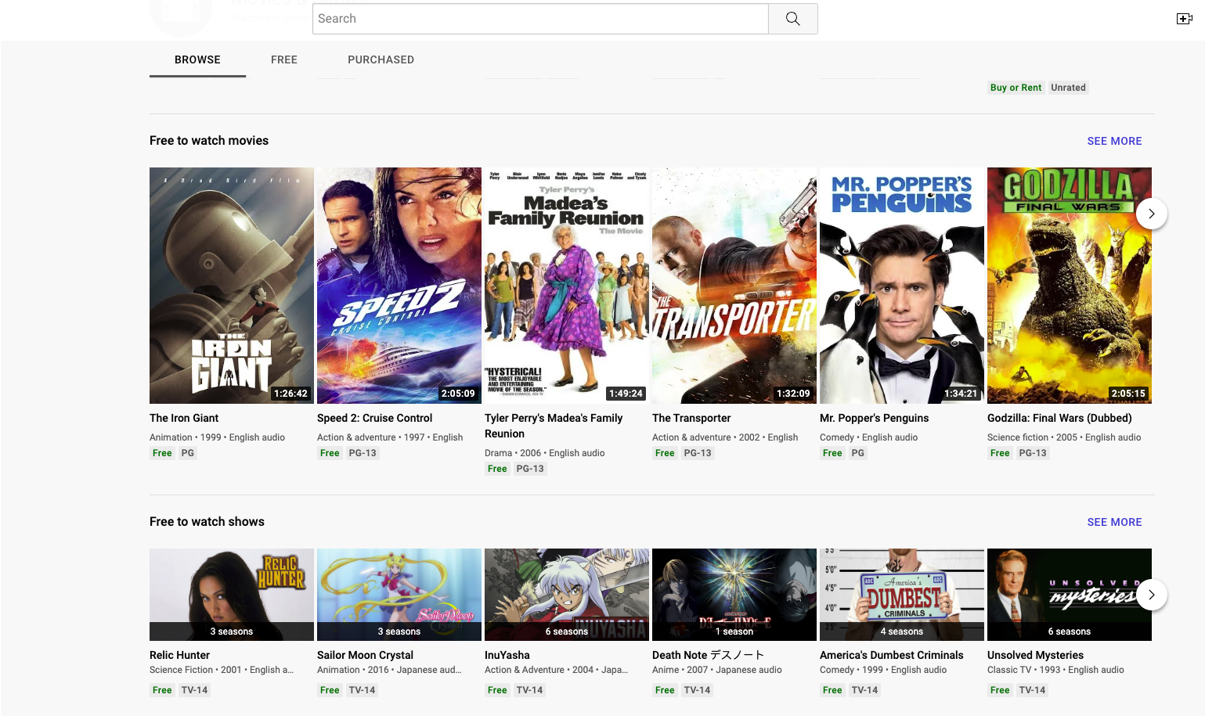Click Sailor Moon Crystal title text

pos(365,655)
